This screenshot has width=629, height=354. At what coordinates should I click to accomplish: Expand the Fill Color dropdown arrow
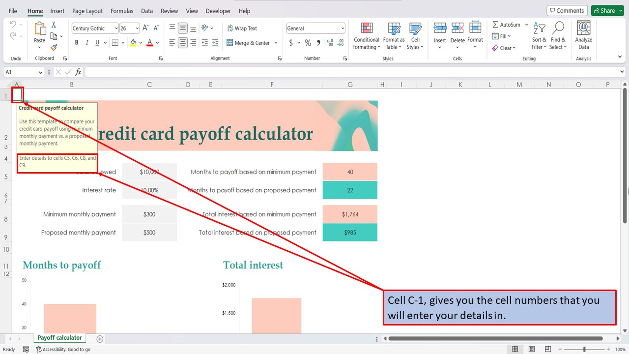click(141, 43)
